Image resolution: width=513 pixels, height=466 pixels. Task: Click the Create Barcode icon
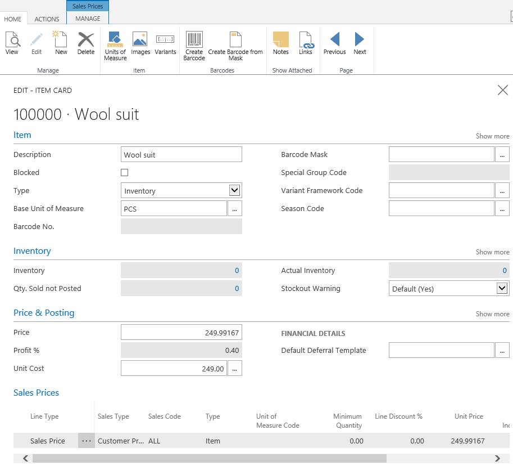coord(194,46)
